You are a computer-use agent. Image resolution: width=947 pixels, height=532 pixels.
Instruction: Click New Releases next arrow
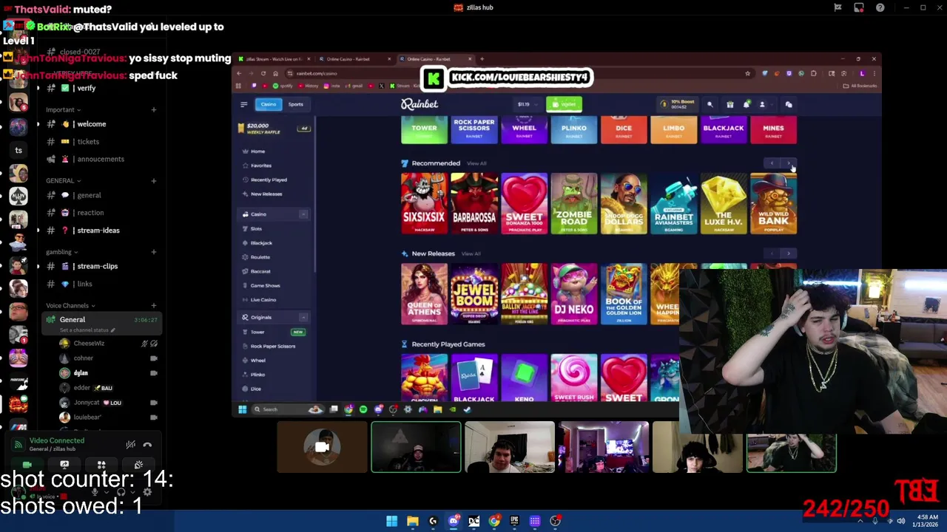[789, 253]
